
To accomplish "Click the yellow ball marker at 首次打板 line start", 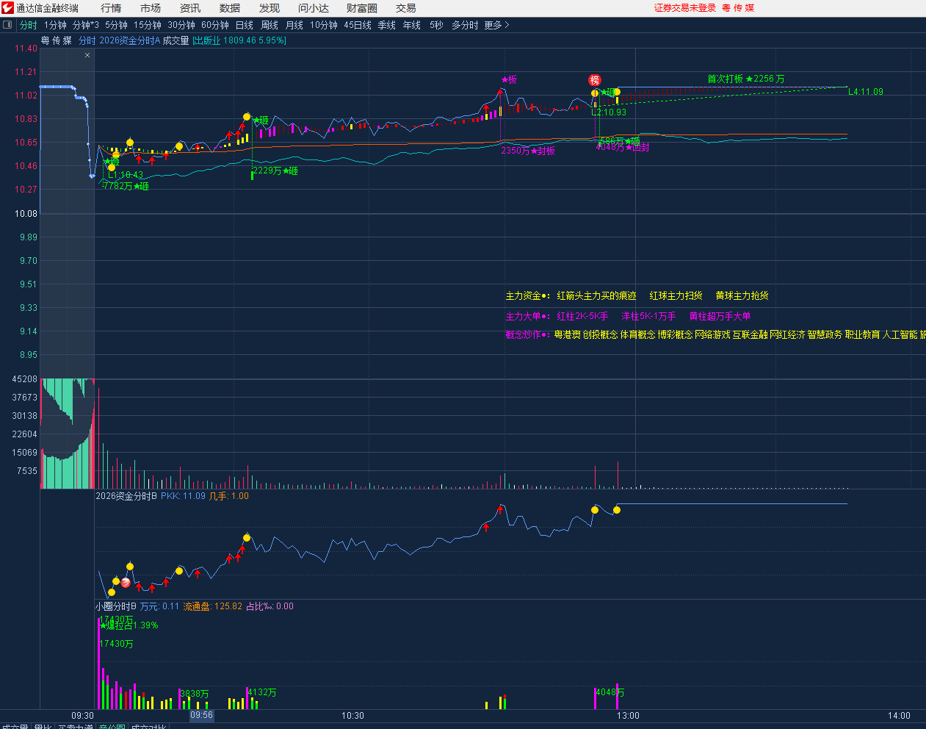I will tap(617, 92).
